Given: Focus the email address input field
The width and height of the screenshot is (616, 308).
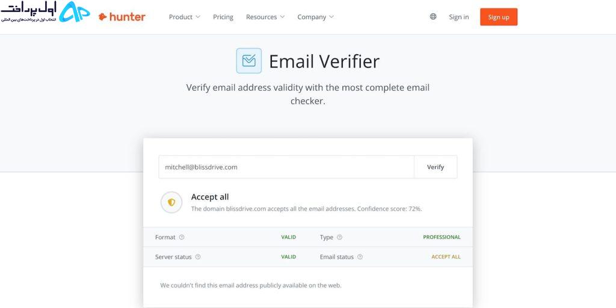Looking at the screenshot, I should click(286, 167).
